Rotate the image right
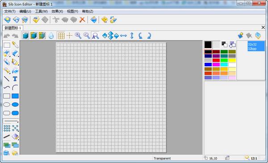This screenshot has height=163, width=268. point(149,36)
